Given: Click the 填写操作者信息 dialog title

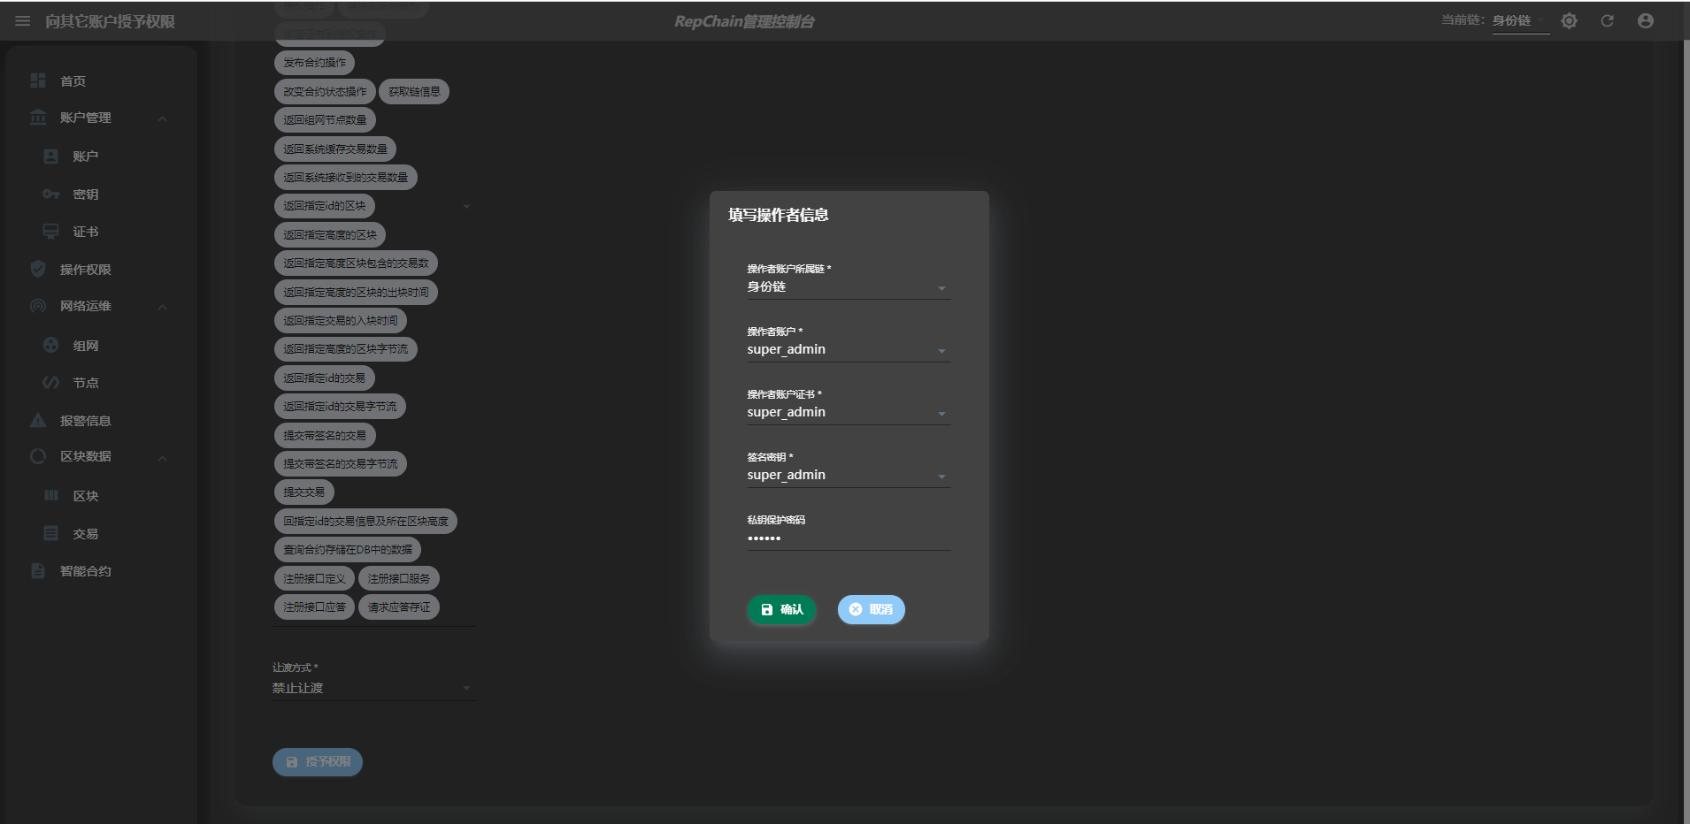Looking at the screenshot, I should pyautogui.click(x=778, y=215).
